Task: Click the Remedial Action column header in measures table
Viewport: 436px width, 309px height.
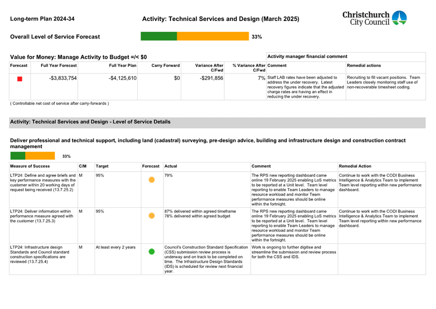Action: 355,166
